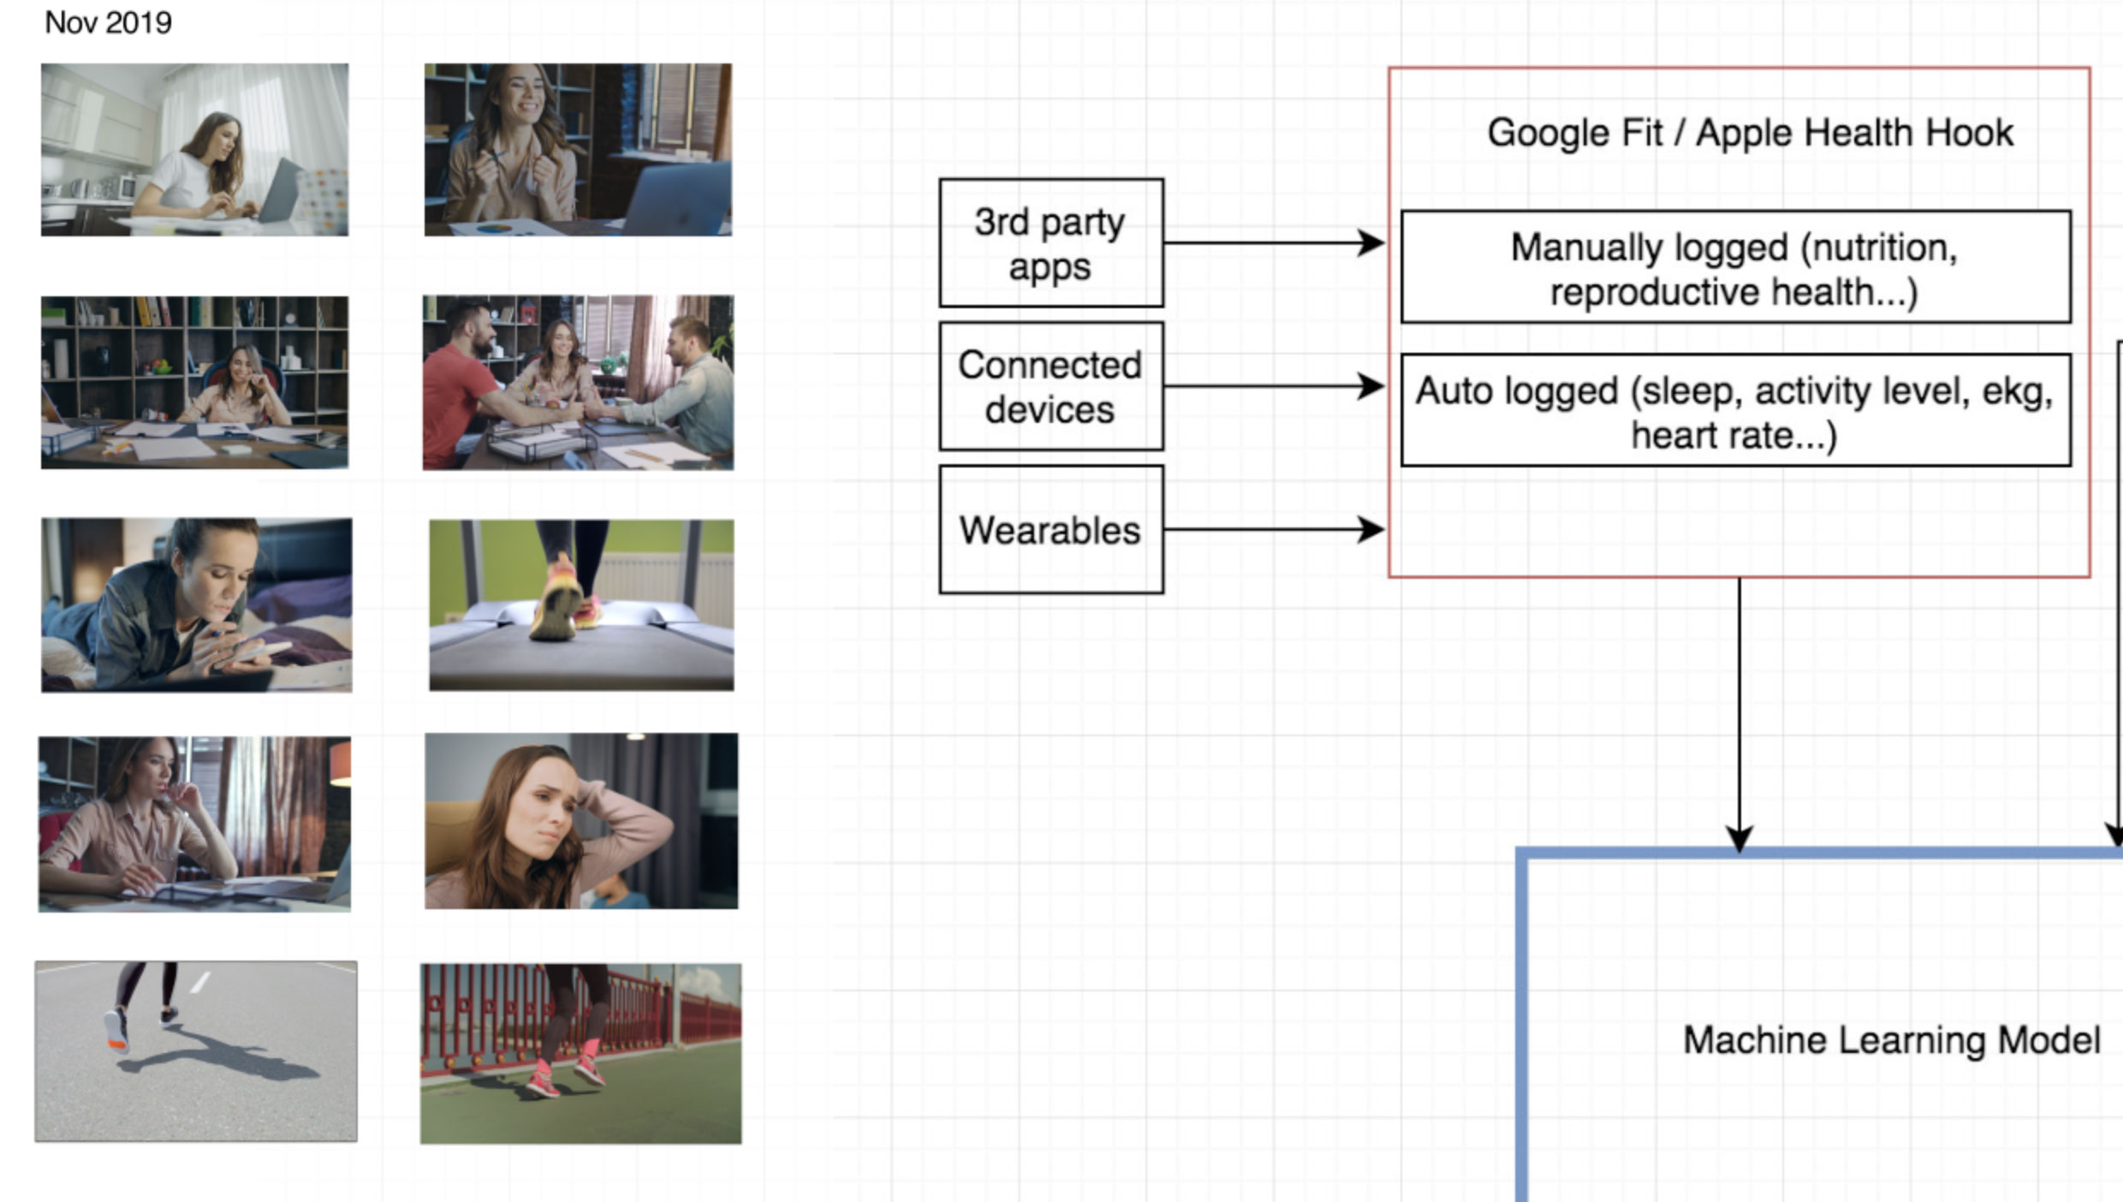
Task: Select the jogger by red fence image
Action: point(580,1054)
